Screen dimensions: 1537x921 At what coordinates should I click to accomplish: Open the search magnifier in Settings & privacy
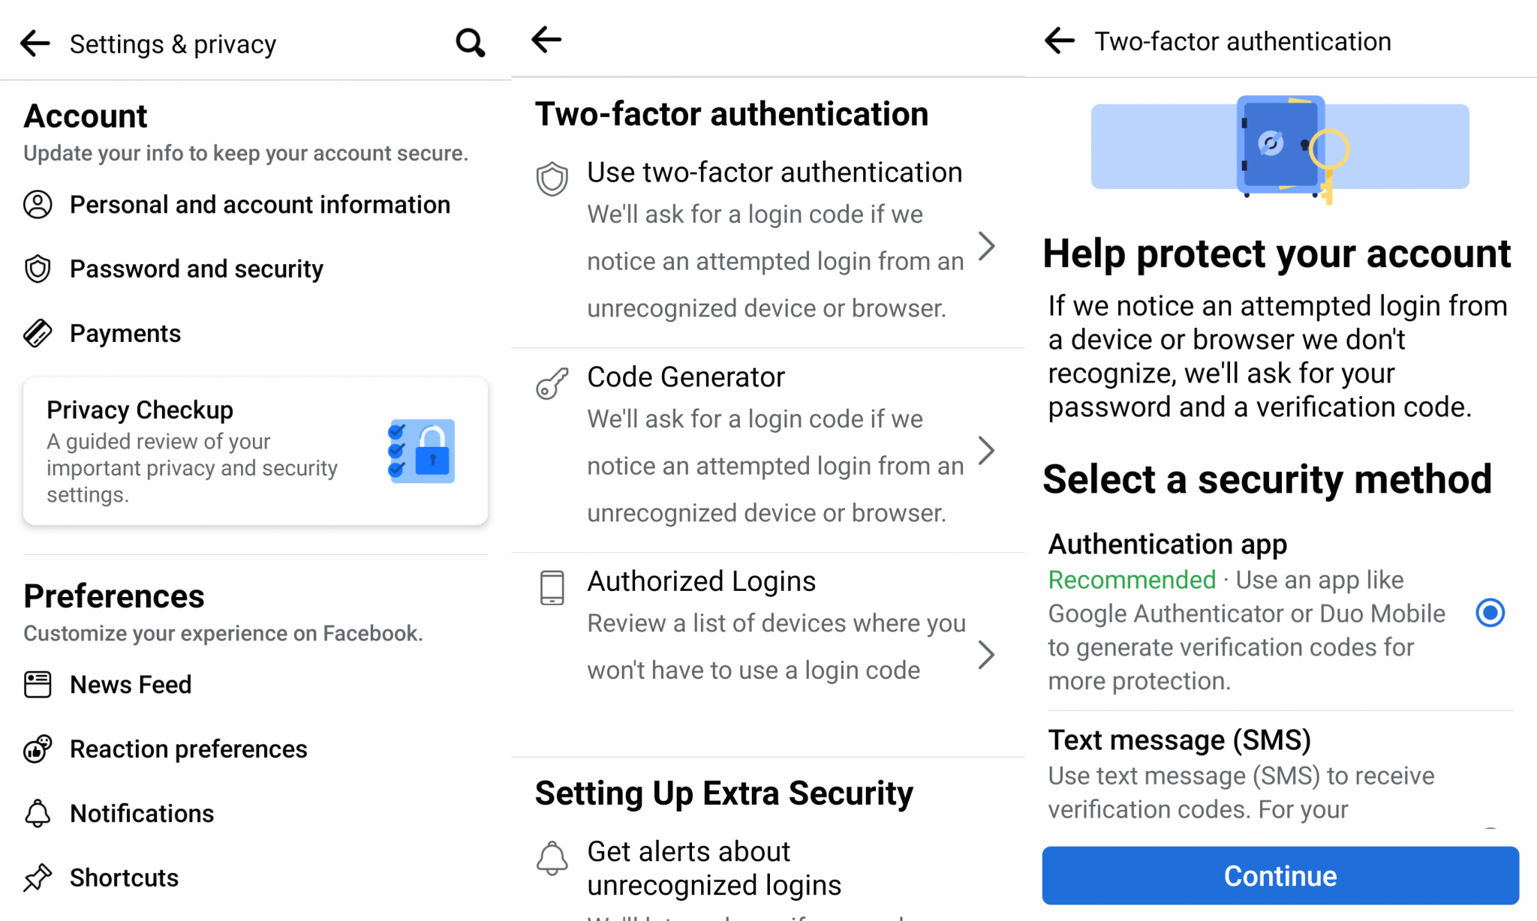pyautogui.click(x=470, y=43)
